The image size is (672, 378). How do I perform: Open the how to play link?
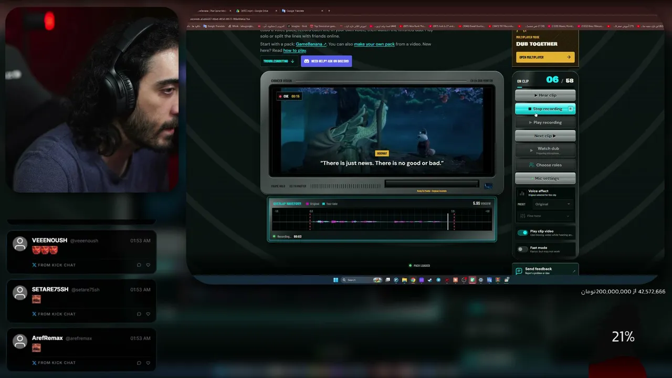coord(295,50)
